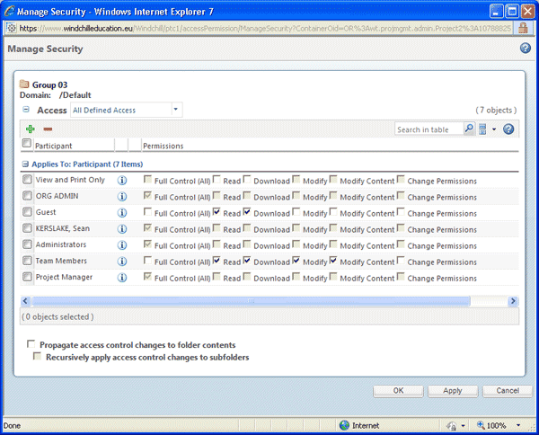This screenshot has width=539, height=435.
Task: View info icon for Team Members
Action: tap(122, 261)
